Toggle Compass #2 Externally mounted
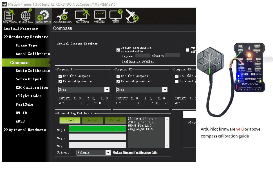 [118, 81]
